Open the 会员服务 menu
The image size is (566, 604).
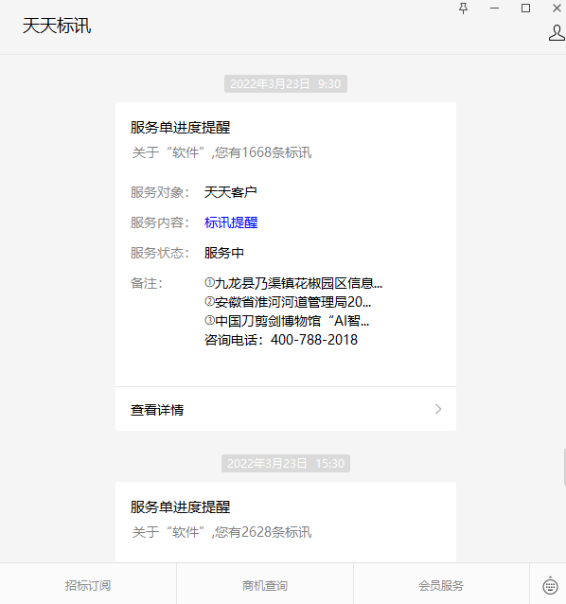pyautogui.click(x=441, y=585)
